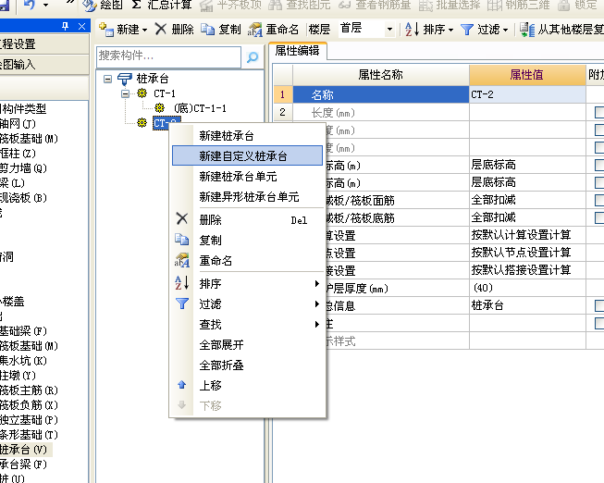The image size is (604, 483).
Task: Toggle checkbox in 长度(mm) row
Action: coord(599,113)
